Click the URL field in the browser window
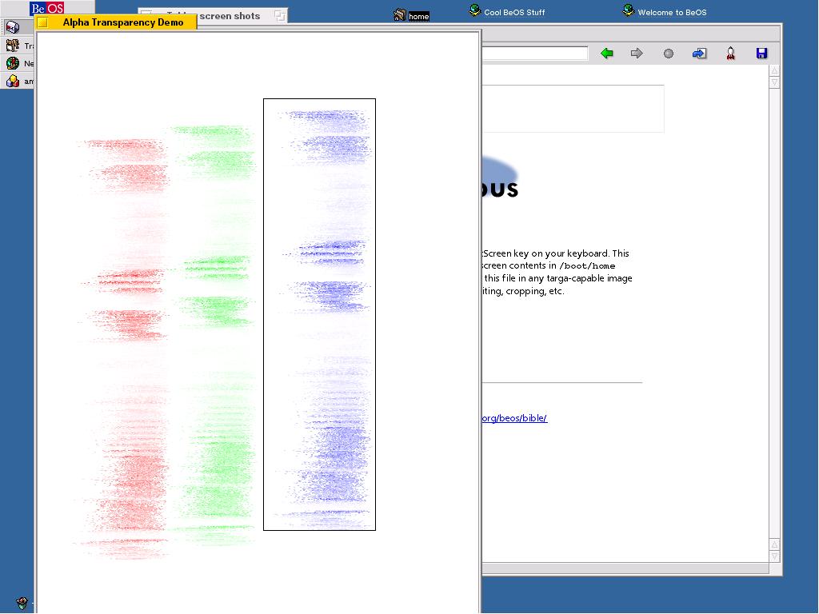This screenshot has height=614, width=819. pyautogui.click(x=535, y=54)
